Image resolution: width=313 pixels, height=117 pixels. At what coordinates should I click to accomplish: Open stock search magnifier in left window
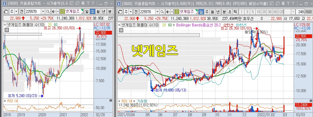[48, 11]
